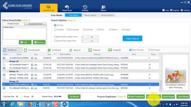Check the Documents checkbox
The image size is (191, 107).
point(68,29)
